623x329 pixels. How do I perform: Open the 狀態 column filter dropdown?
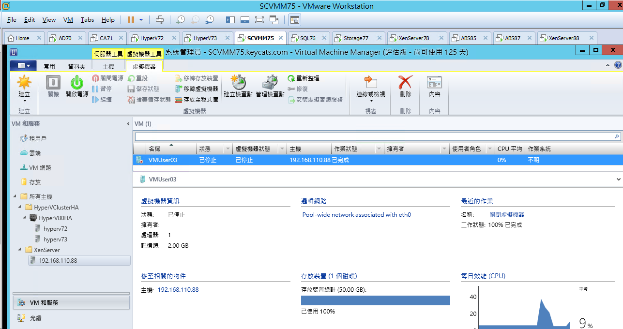(228, 149)
